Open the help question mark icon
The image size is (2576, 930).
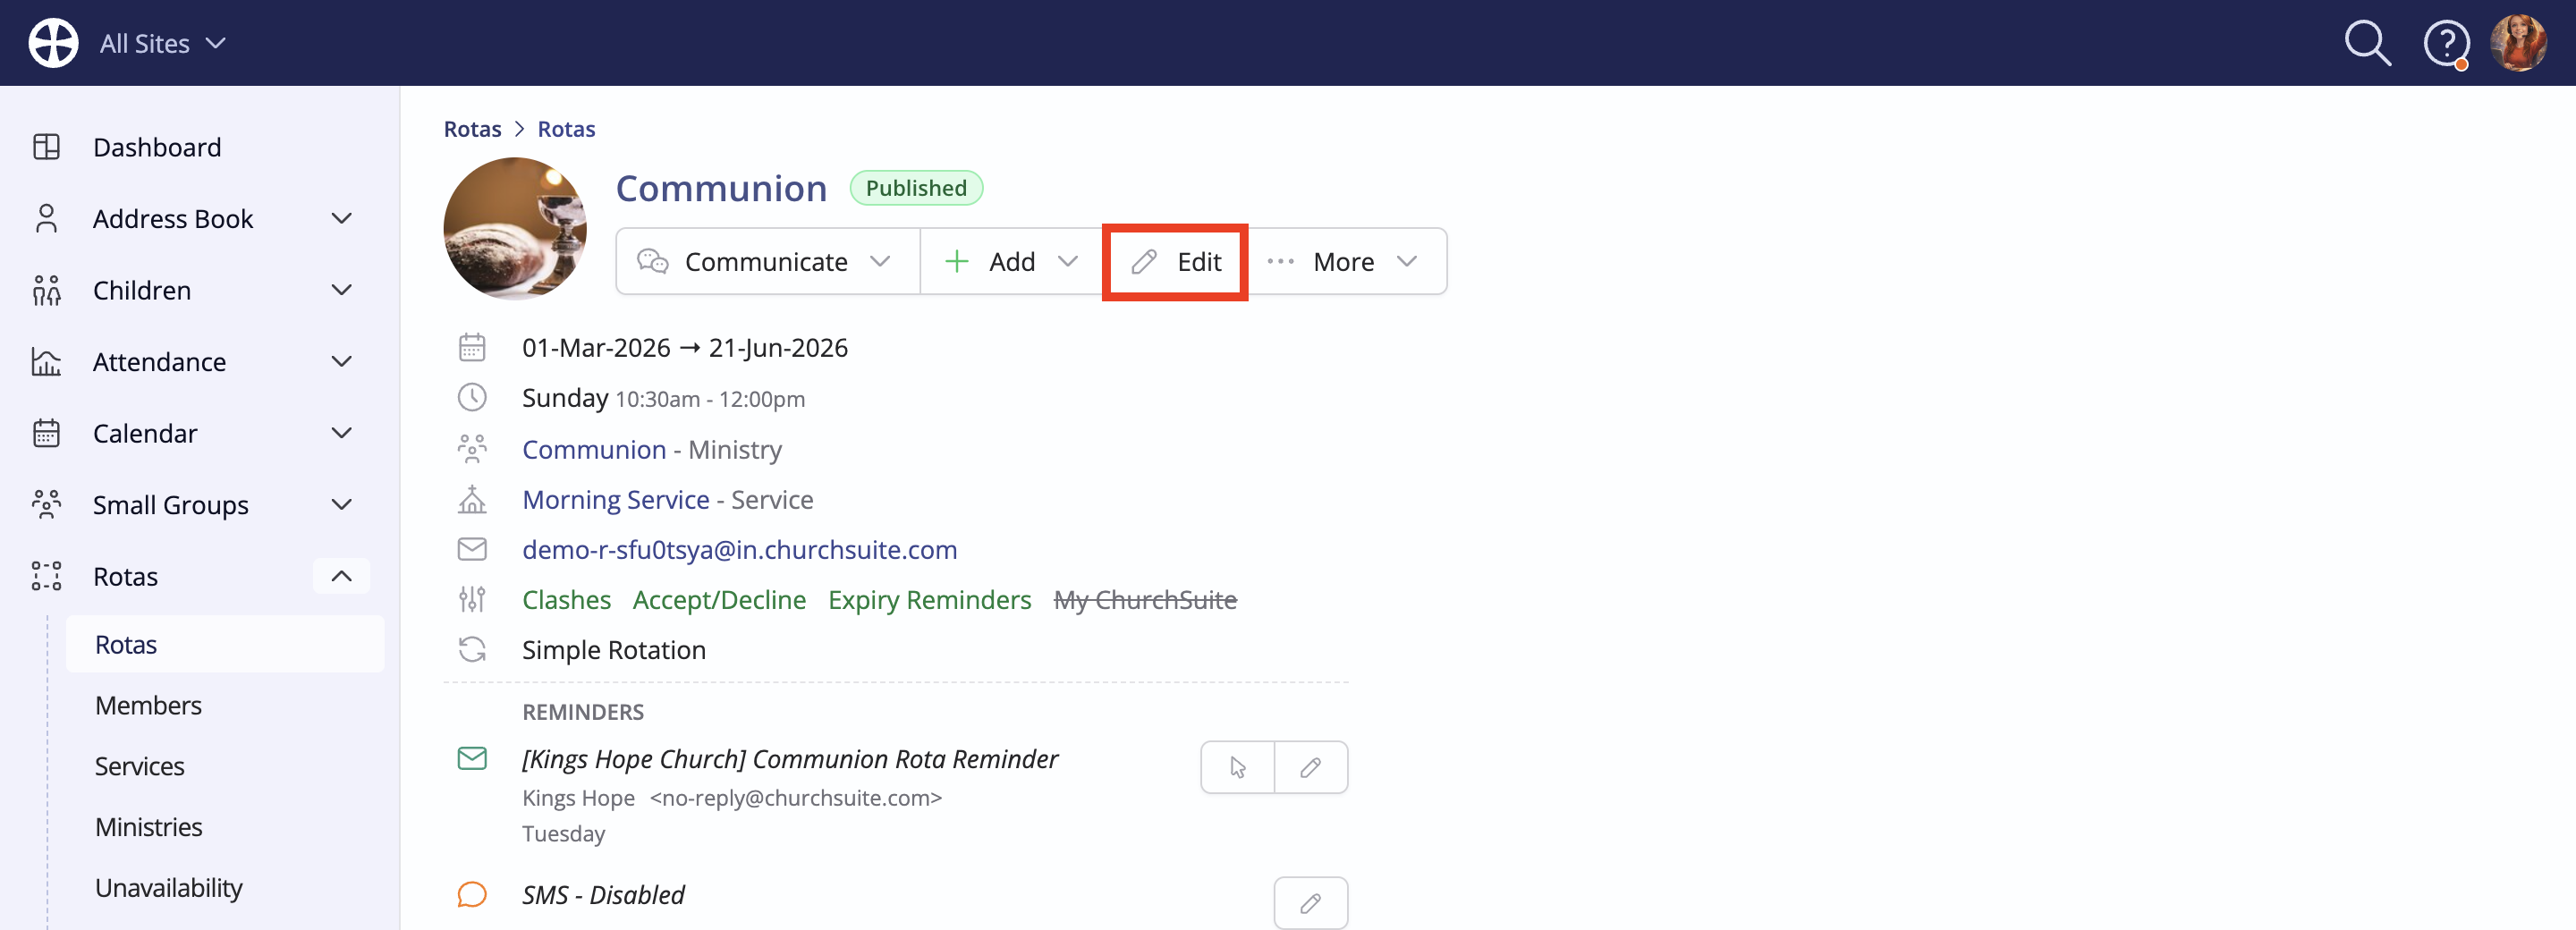pos(2446,44)
